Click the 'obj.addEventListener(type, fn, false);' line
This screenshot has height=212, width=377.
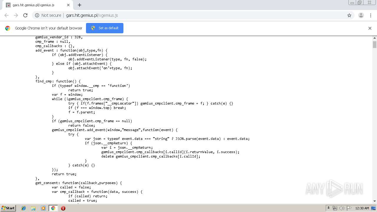(x=108, y=59)
